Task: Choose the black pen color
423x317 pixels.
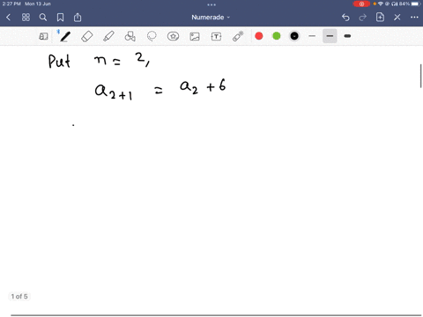Action: 294,36
